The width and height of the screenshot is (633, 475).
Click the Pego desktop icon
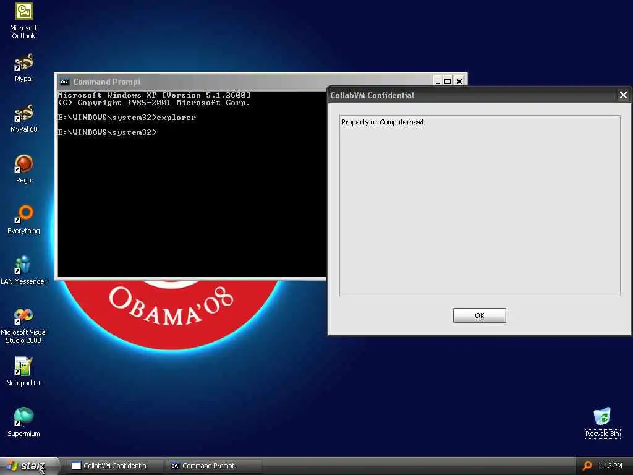coord(23,169)
